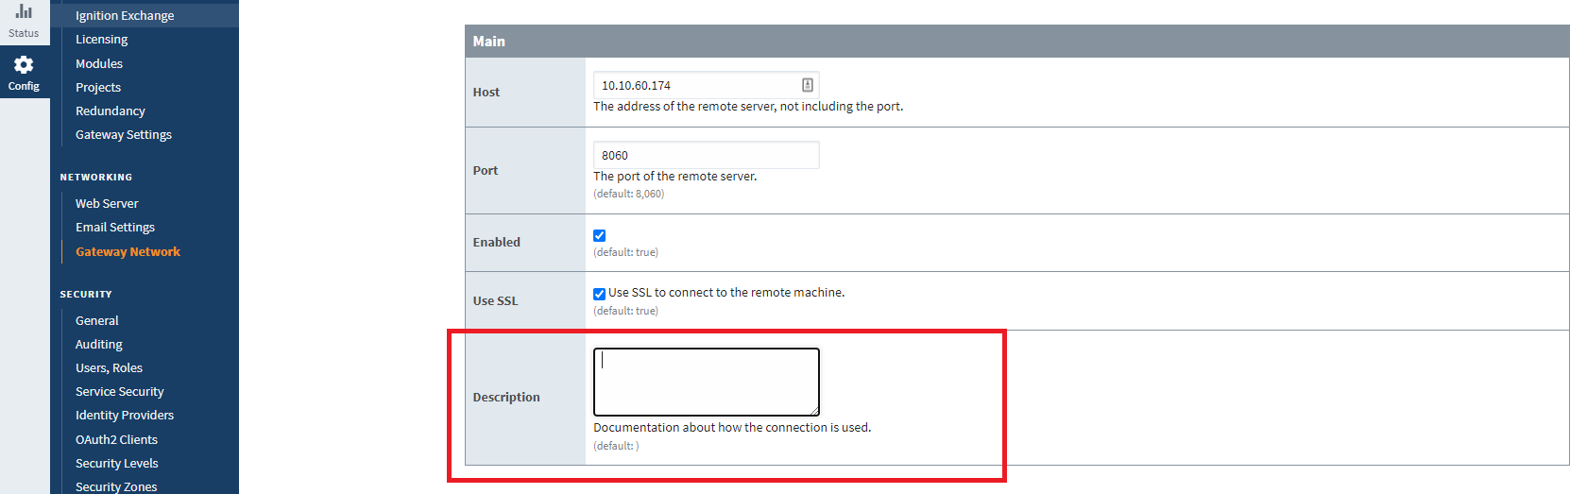
Task: Toggle the Enabled checkbox
Action: tap(599, 236)
